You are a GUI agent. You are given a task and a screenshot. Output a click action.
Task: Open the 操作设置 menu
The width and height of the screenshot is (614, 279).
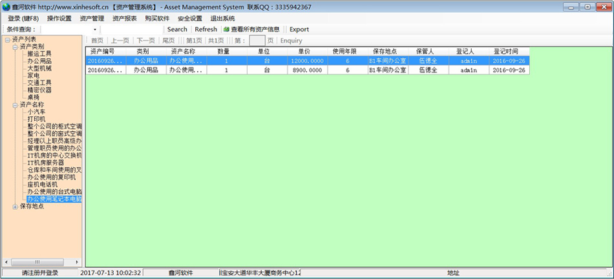(59, 18)
